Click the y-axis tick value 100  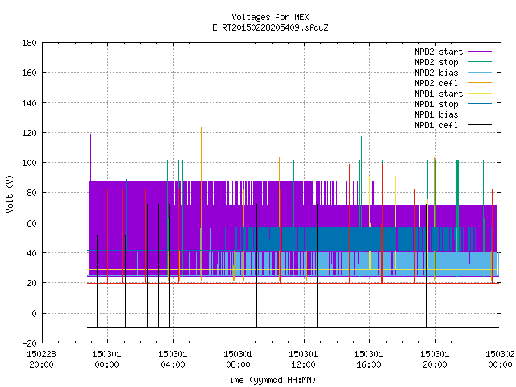[29, 163]
